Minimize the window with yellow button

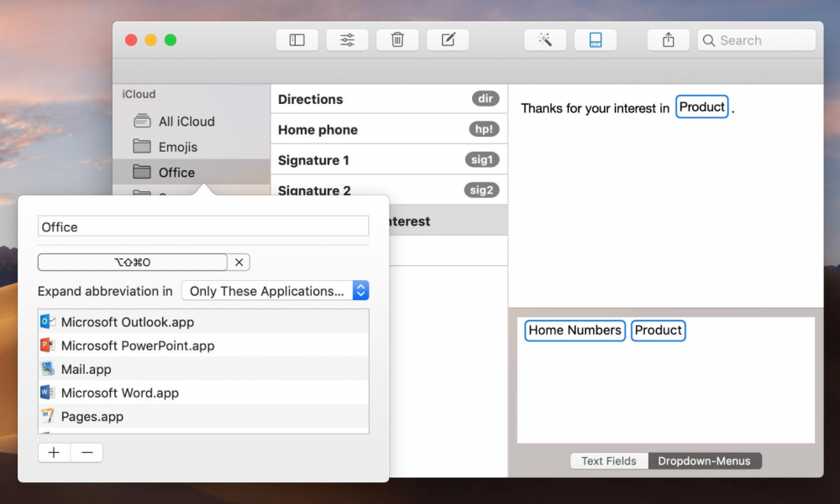150,40
